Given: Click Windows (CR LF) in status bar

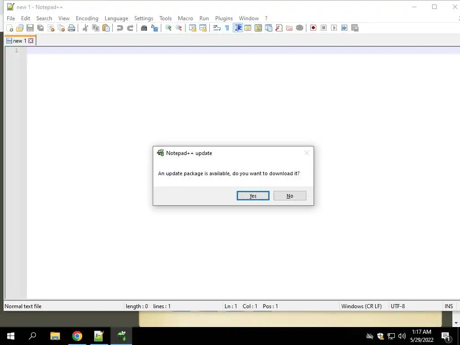Looking at the screenshot, I should 362,306.
